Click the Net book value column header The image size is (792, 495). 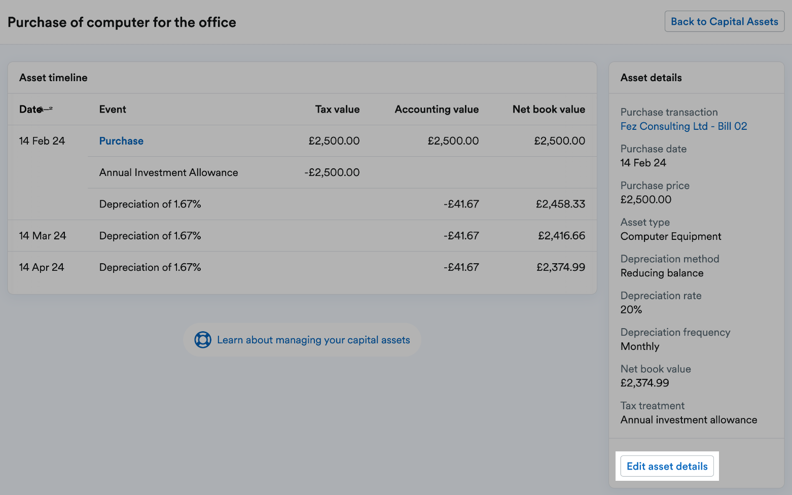point(549,109)
